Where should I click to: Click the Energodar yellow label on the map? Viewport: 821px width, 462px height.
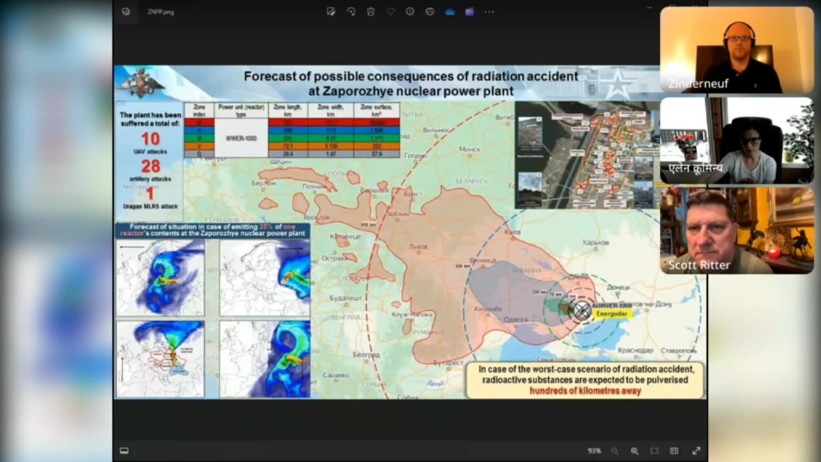pyautogui.click(x=612, y=314)
